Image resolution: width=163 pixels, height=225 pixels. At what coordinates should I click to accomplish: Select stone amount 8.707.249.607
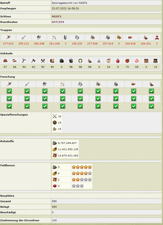(x=67, y=143)
